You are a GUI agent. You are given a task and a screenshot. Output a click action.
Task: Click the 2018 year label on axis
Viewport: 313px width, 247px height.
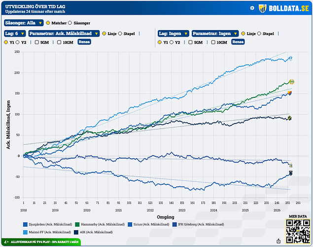coord(23,210)
